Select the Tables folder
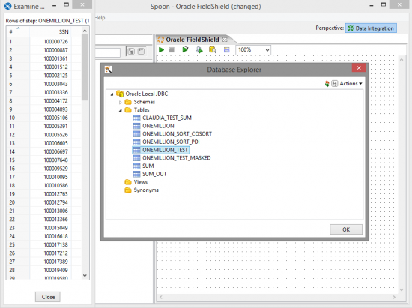This screenshot has height=308, width=412. pos(142,110)
